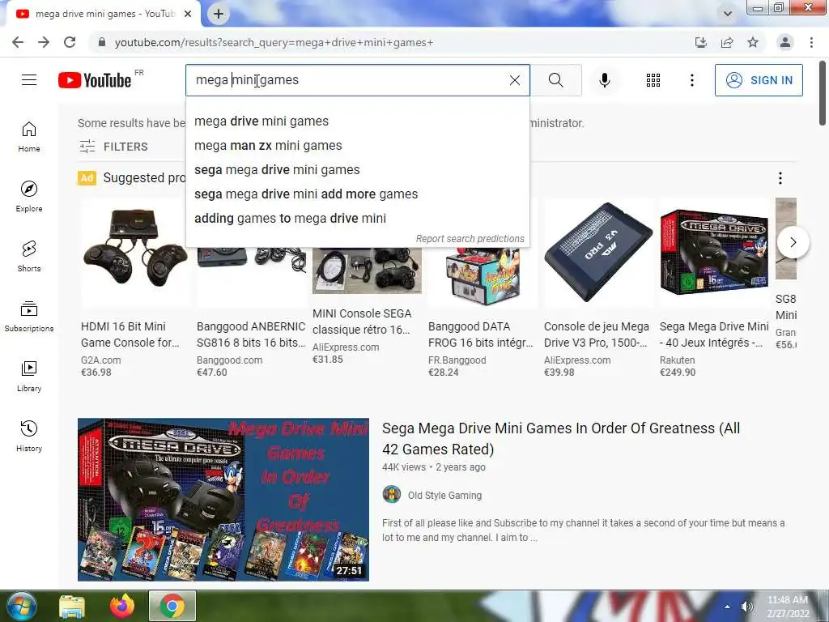Open Chrome three-dot menu
This screenshot has height=622, width=829.
click(811, 42)
